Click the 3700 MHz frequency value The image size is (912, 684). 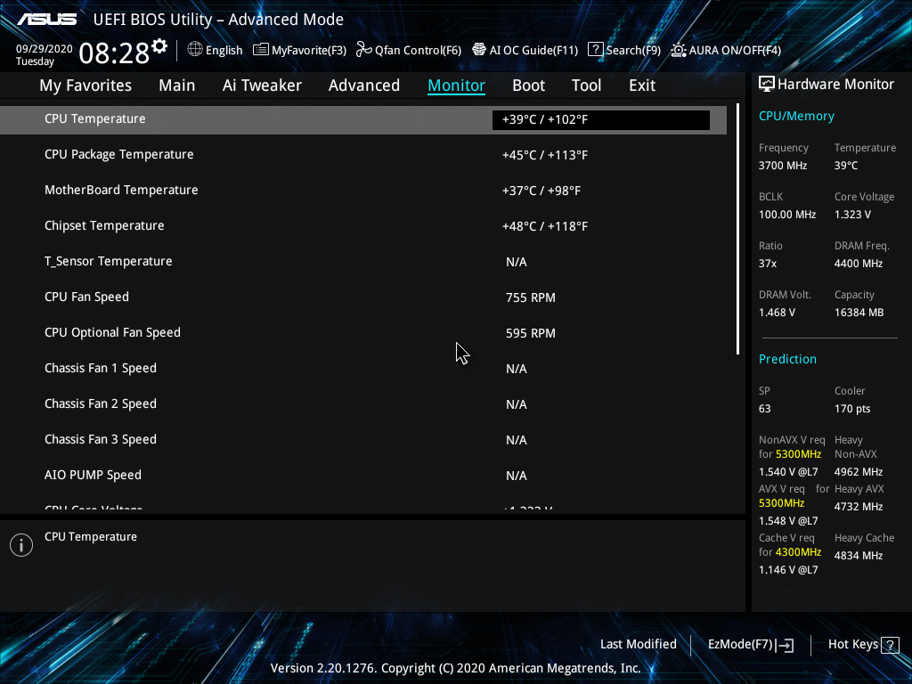783,166
